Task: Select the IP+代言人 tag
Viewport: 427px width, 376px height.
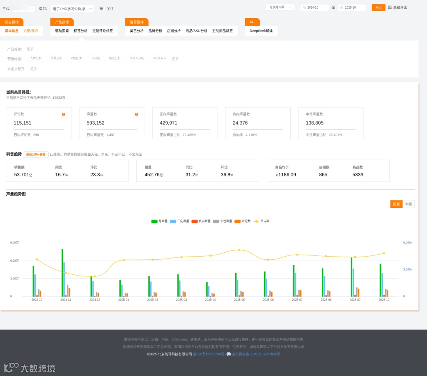Action: coord(160,58)
